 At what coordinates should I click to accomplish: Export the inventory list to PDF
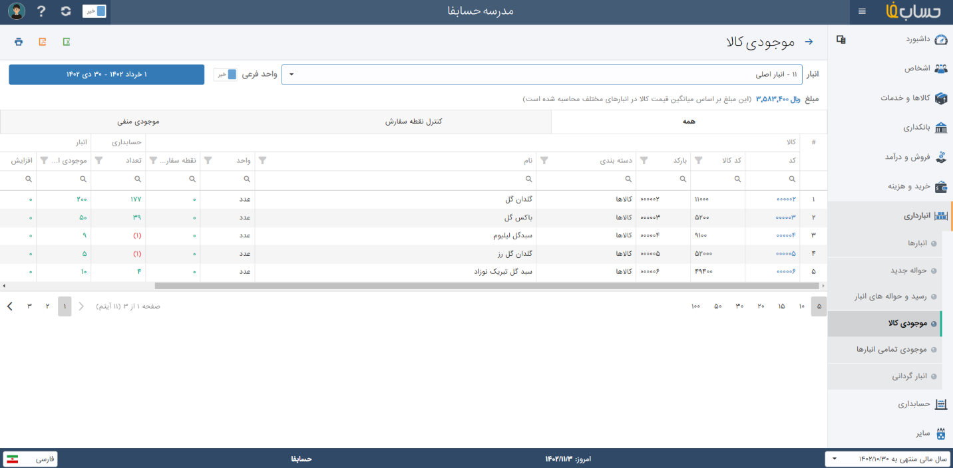tap(43, 42)
